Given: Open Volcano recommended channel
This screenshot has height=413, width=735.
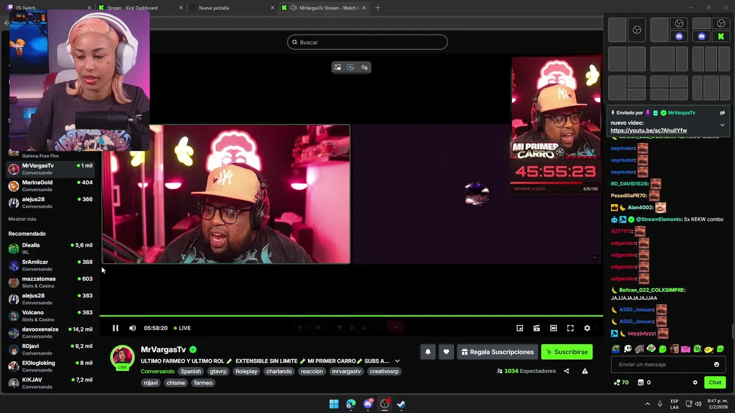Looking at the screenshot, I should tap(51, 316).
